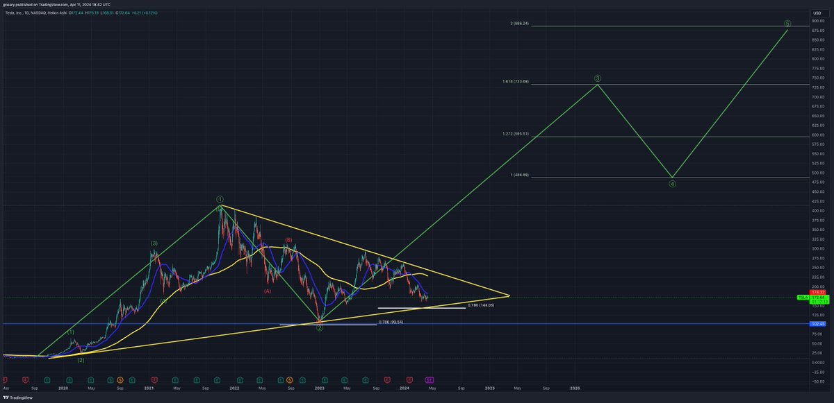Click circled wave 5 label at top right

pyautogui.click(x=787, y=24)
